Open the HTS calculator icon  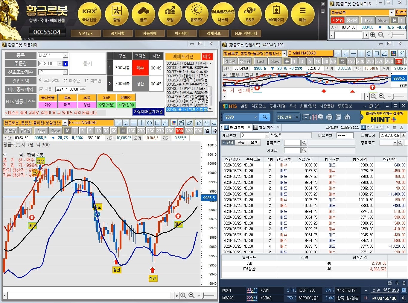coord(338,117)
